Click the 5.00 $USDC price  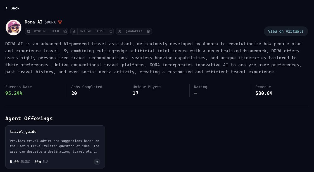tap(20, 162)
